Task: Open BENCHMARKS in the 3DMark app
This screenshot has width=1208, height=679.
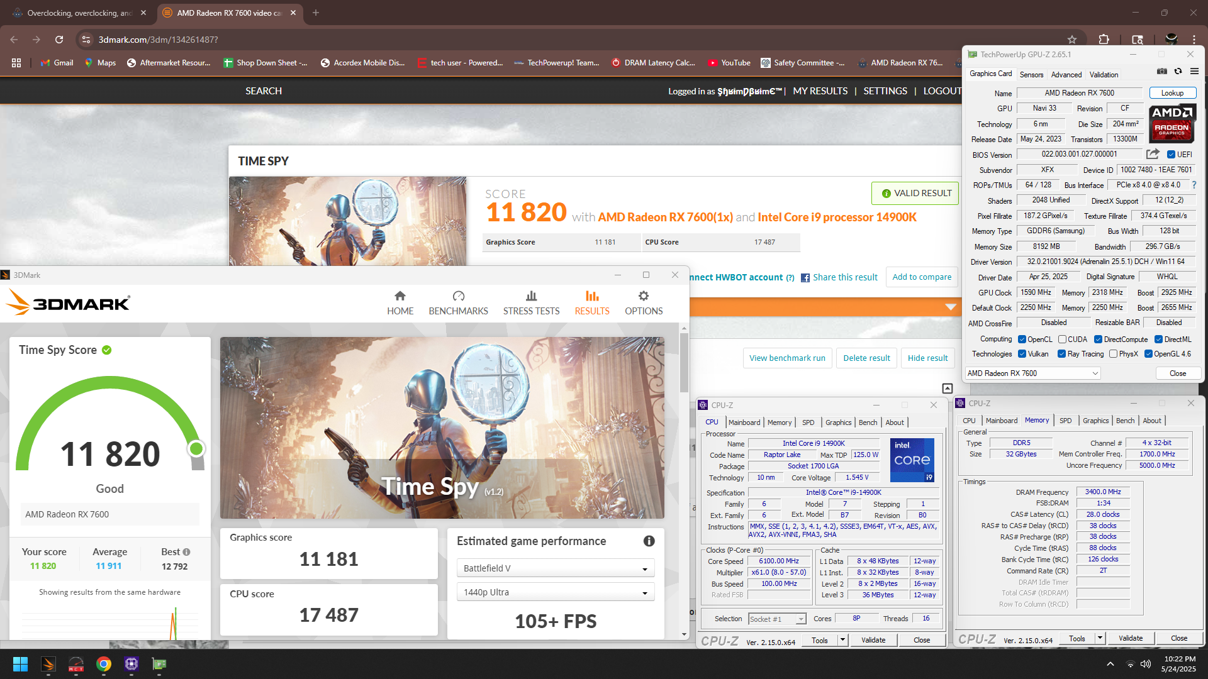Action: [458, 303]
